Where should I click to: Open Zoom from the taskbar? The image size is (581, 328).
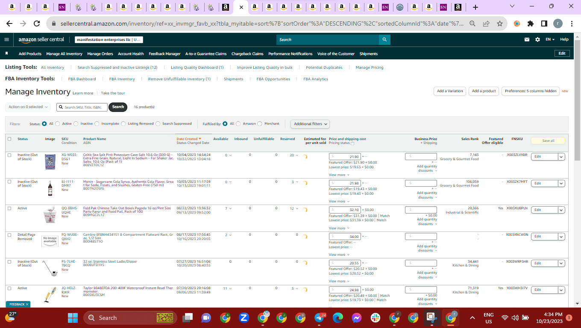coord(244,318)
